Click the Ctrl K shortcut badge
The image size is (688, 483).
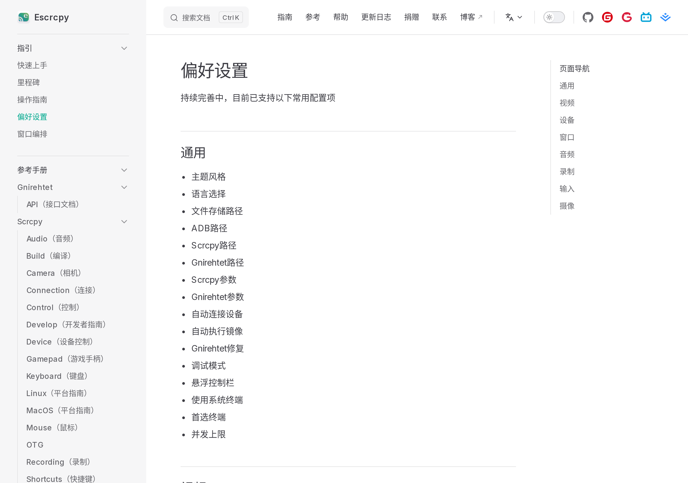230,17
